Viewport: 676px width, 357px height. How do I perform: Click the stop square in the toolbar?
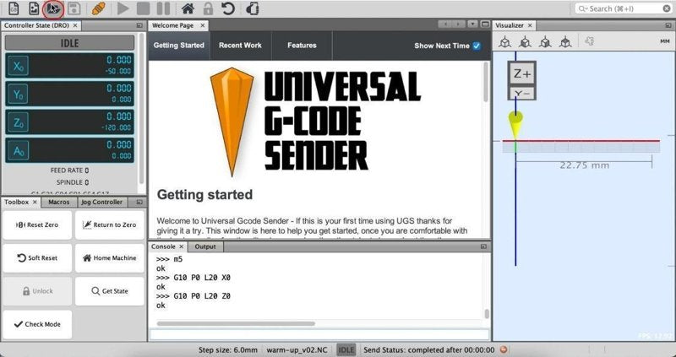143,8
